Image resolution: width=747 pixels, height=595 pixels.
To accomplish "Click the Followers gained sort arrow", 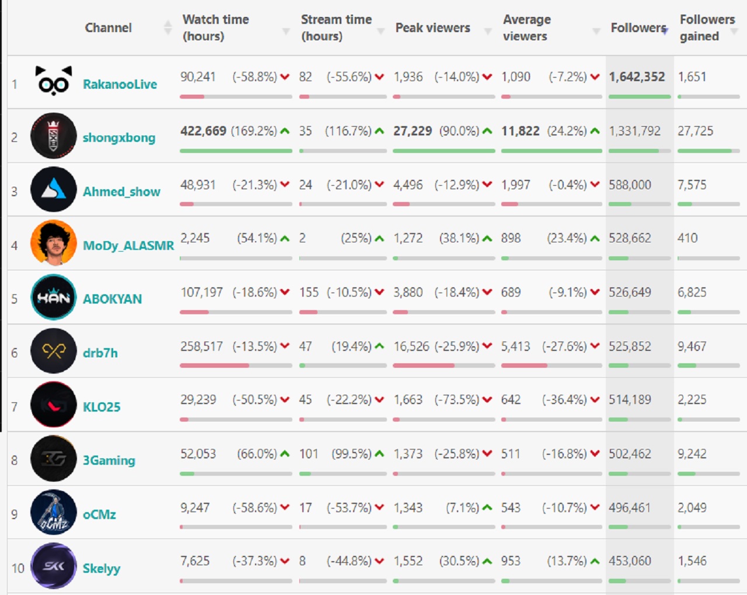I will [735, 31].
